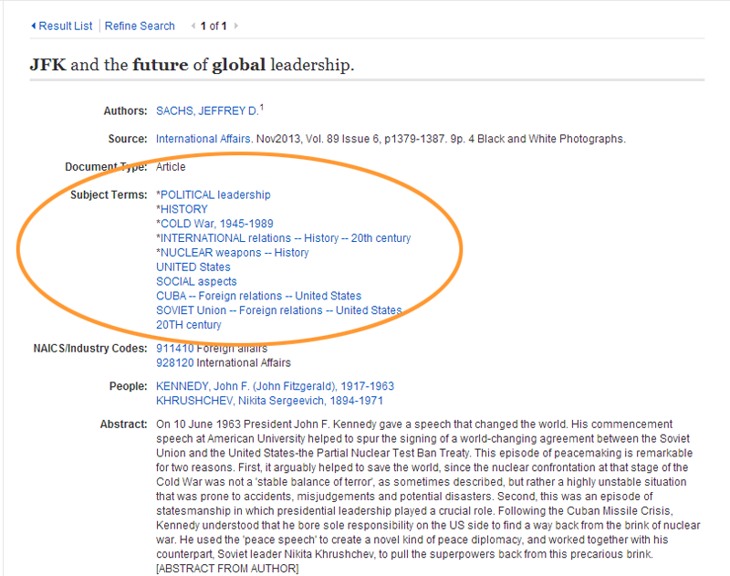Open NUCLEAR weapons -- History subject

pyautogui.click(x=235, y=253)
